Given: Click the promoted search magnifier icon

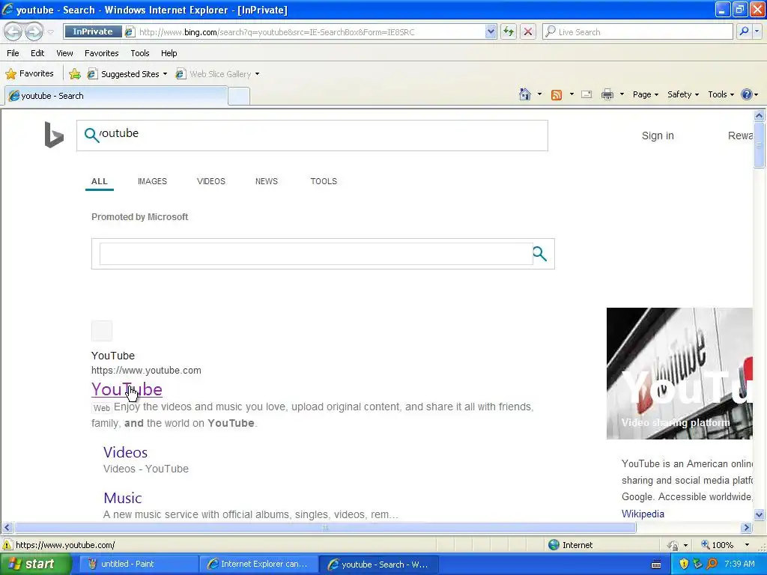Looking at the screenshot, I should (539, 254).
